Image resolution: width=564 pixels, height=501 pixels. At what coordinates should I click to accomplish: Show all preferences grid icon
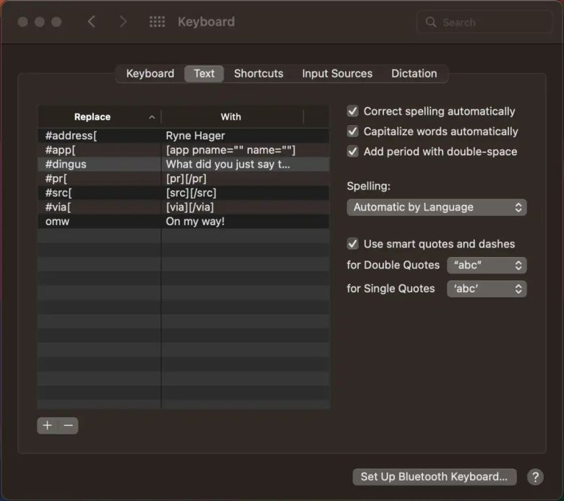pos(157,22)
